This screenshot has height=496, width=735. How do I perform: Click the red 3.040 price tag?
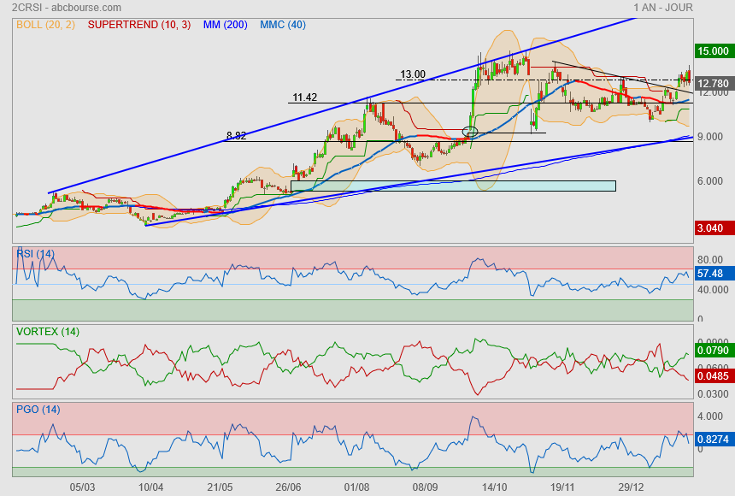pyautogui.click(x=713, y=227)
